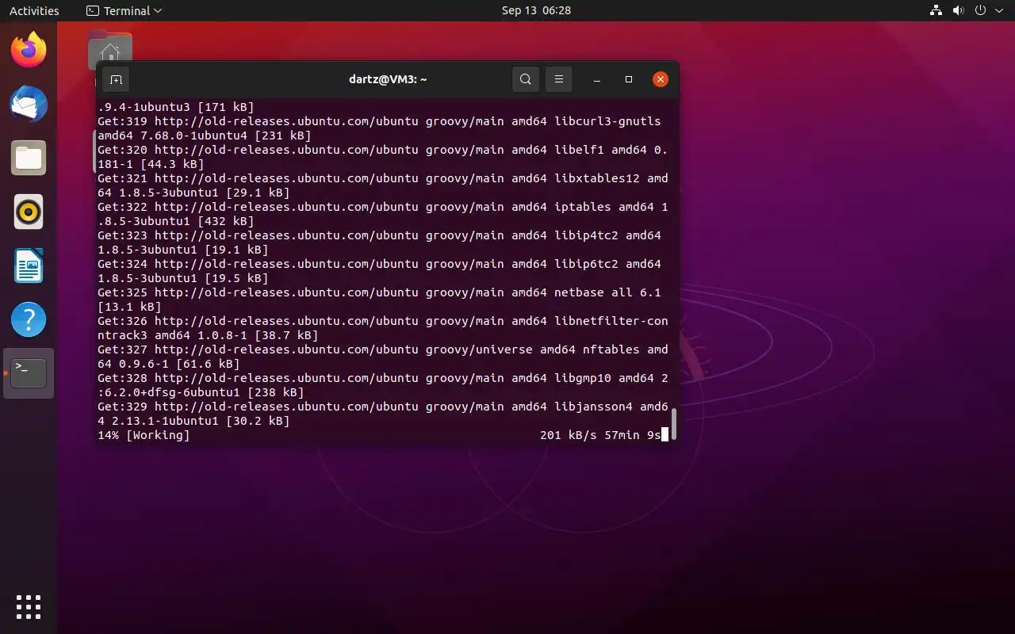Image resolution: width=1015 pixels, height=634 pixels.
Task: Open the terminal hamburger menu
Action: point(559,79)
